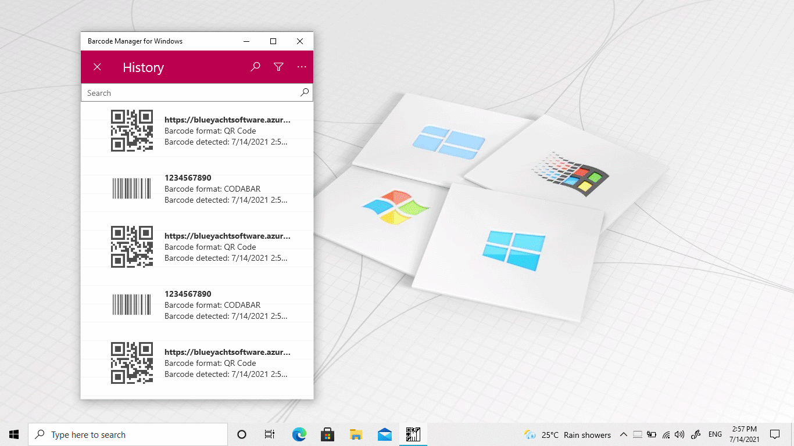Click the first QR code thumbnail image
Viewport: 794px width, 446px height.
[x=132, y=131]
